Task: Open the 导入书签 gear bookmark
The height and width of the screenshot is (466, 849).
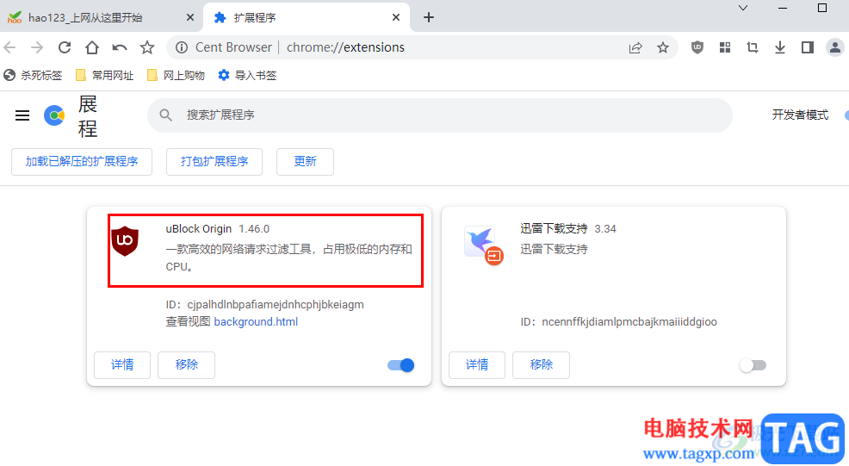Action: point(247,75)
